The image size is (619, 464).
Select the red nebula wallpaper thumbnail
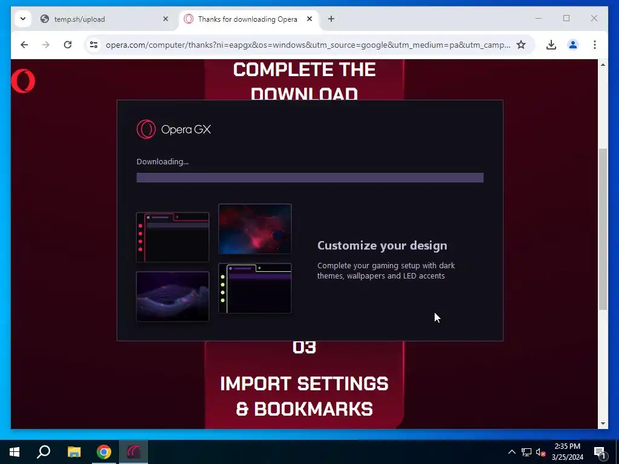[255, 229]
